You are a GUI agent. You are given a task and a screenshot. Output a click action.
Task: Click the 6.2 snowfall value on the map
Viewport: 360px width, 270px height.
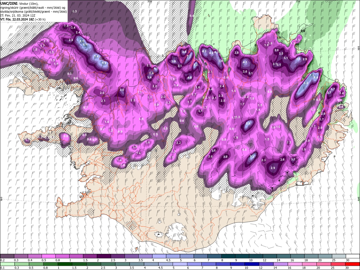(x=306, y=83)
